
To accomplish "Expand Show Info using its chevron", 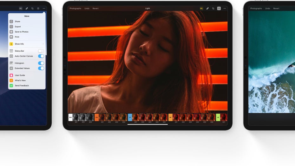I will click(x=43, y=44).
